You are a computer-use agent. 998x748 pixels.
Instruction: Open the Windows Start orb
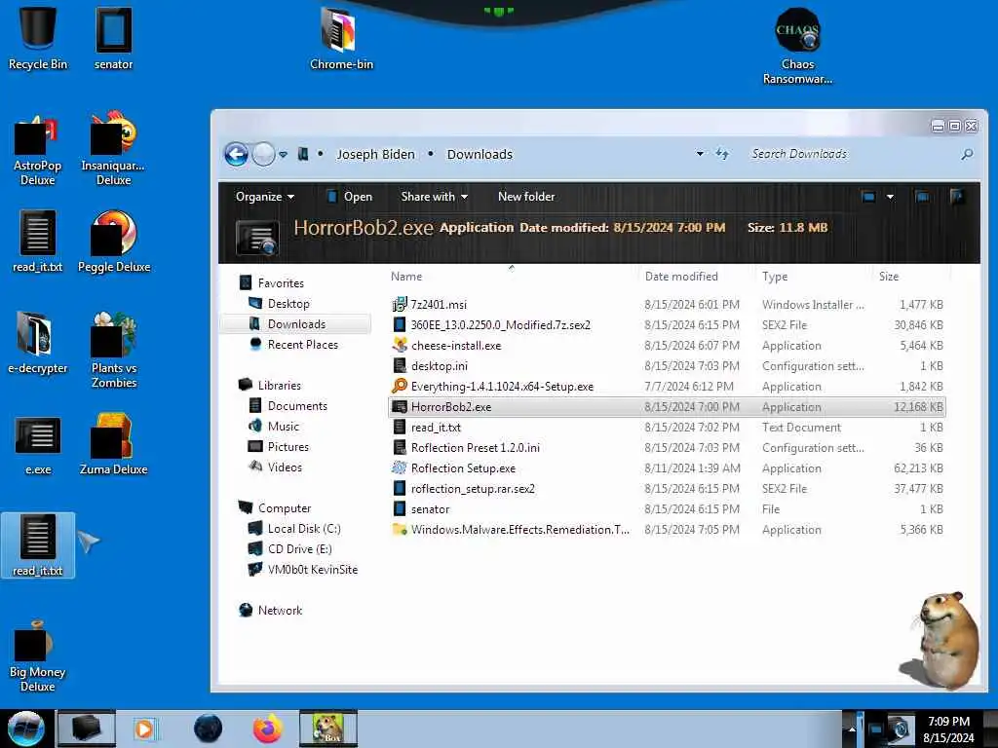(x=26, y=729)
